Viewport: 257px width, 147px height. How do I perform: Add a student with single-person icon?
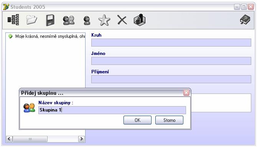coord(87,20)
